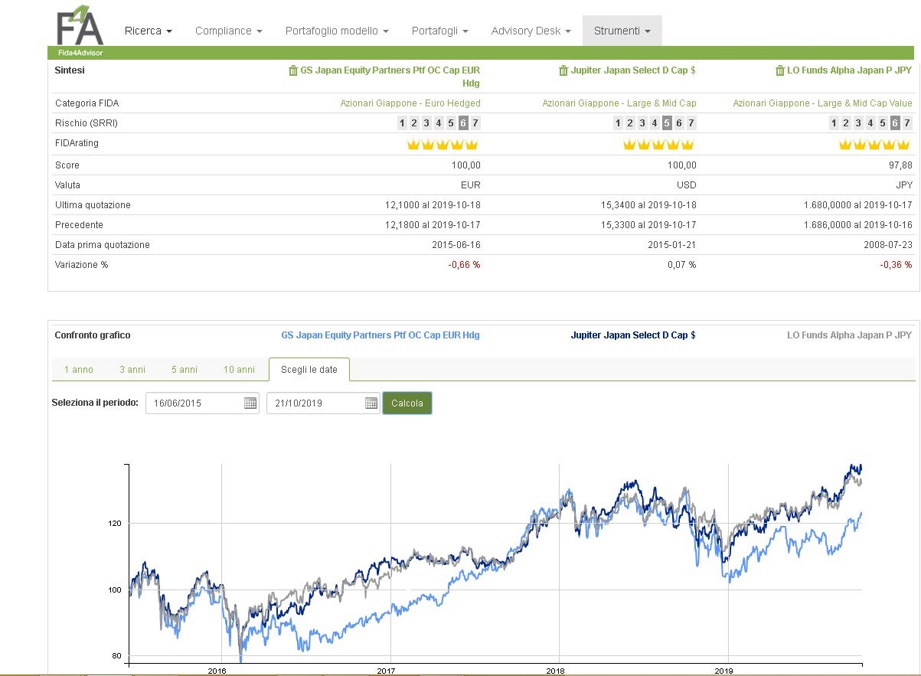Screen dimensions: 921x676
Task: Open the Ricerca dropdown menu
Action: pyautogui.click(x=149, y=31)
